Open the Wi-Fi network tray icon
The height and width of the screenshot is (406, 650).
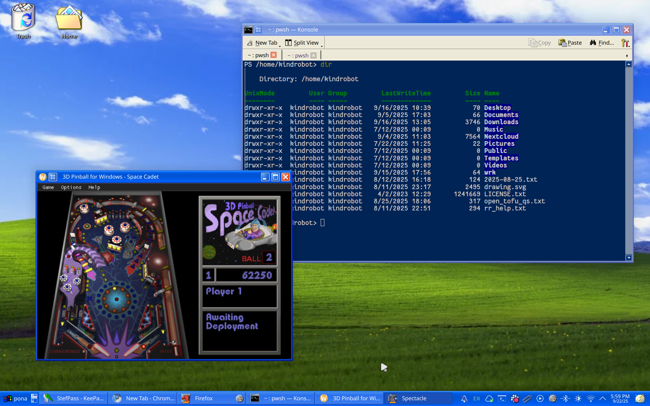click(590, 399)
